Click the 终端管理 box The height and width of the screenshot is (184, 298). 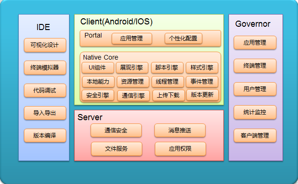point(255,66)
